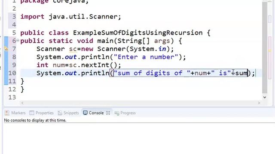Viewport: 275px width, 154px height.
Task: Click the Console monitor icon
Action: pyautogui.click(x=85, y=113)
